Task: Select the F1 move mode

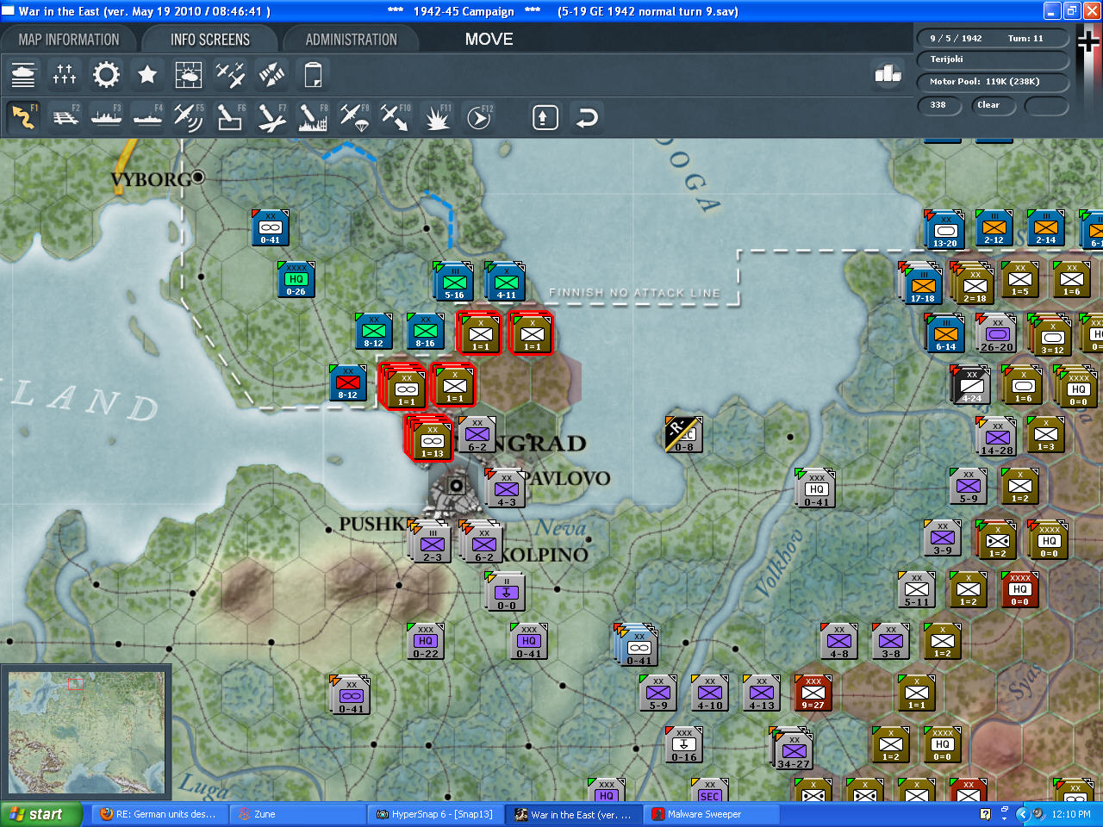Action: [23, 117]
